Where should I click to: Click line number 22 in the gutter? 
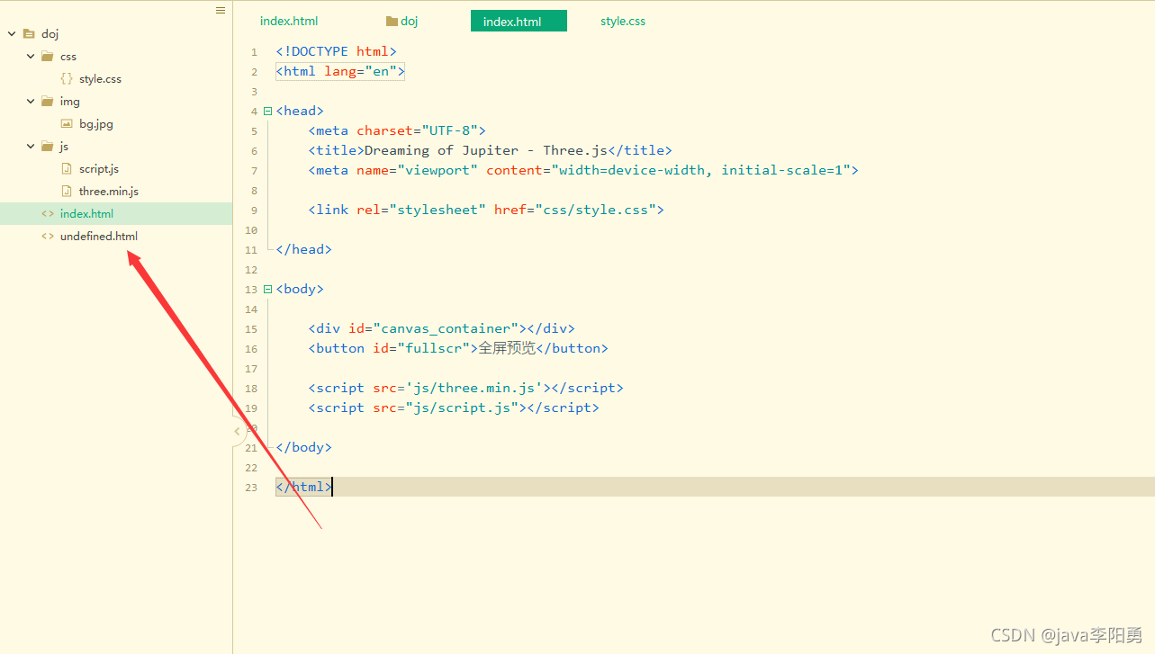click(251, 468)
